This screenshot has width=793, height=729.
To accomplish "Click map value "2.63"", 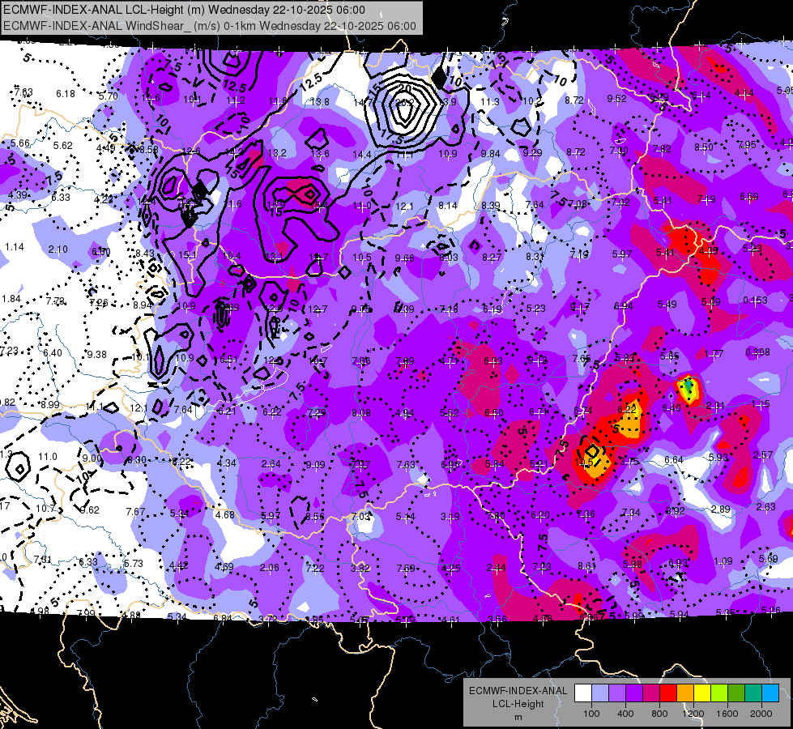I will point(766,506).
